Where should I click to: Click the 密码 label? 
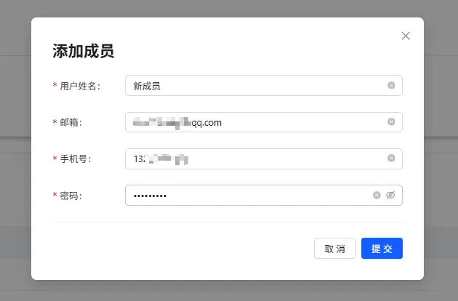pyautogui.click(x=71, y=196)
